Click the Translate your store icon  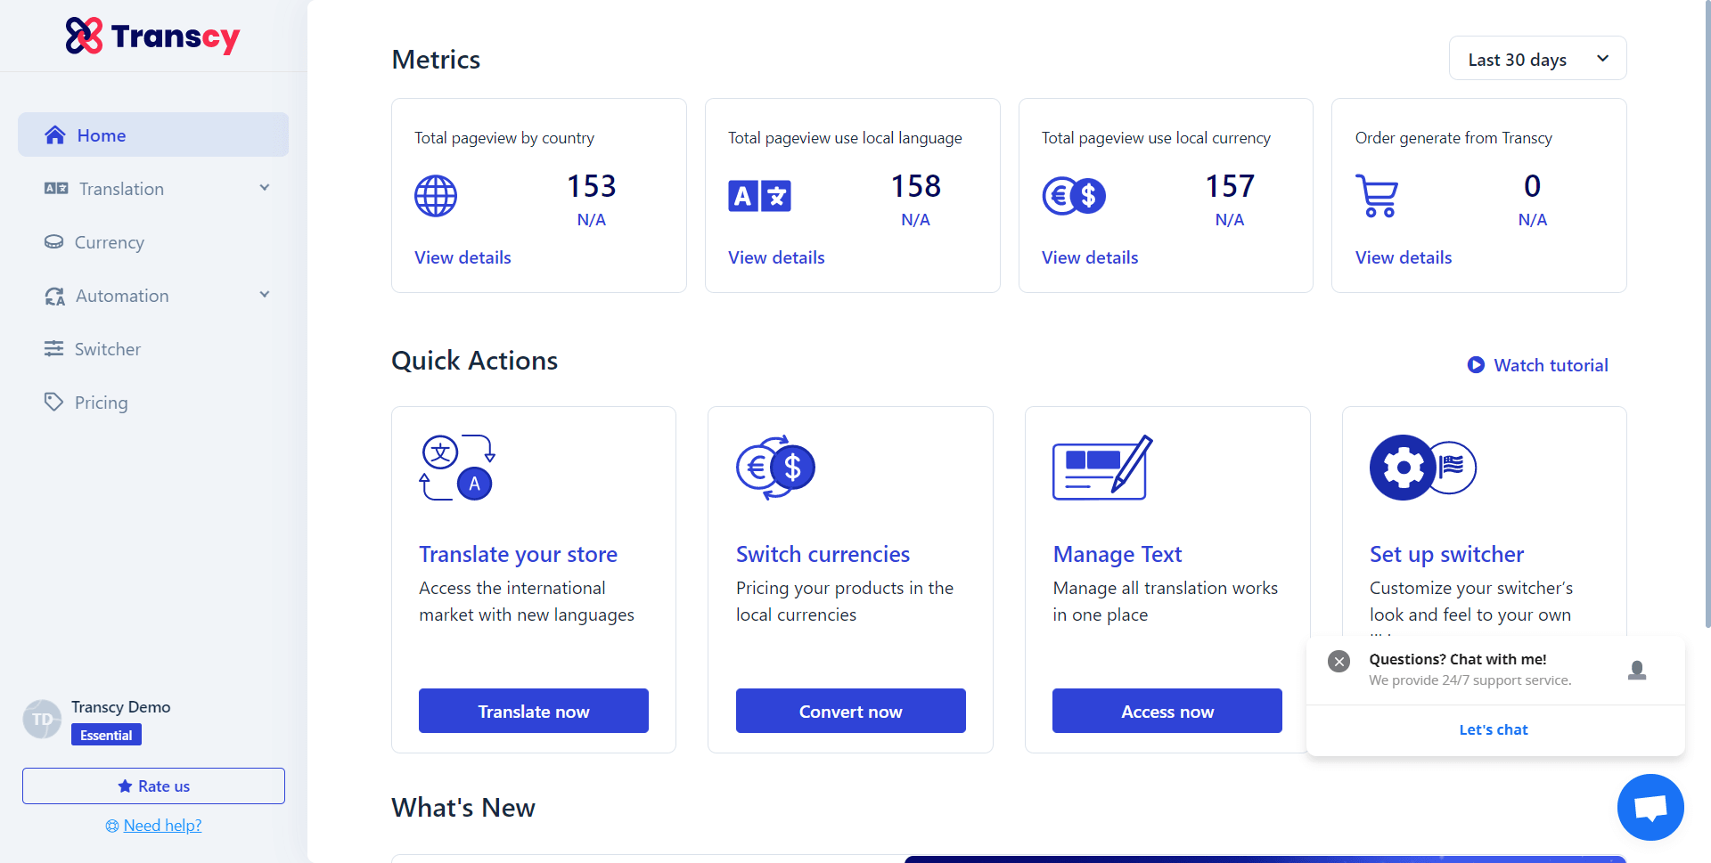point(457,468)
